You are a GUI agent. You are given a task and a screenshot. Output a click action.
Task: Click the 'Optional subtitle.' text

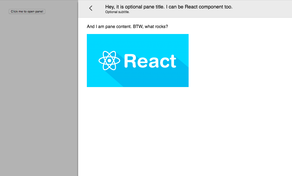click(117, 12)
